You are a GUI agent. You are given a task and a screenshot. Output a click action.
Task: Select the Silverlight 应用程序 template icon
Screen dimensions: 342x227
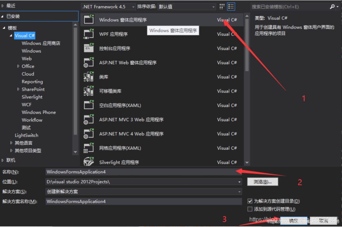pos(89,162)
